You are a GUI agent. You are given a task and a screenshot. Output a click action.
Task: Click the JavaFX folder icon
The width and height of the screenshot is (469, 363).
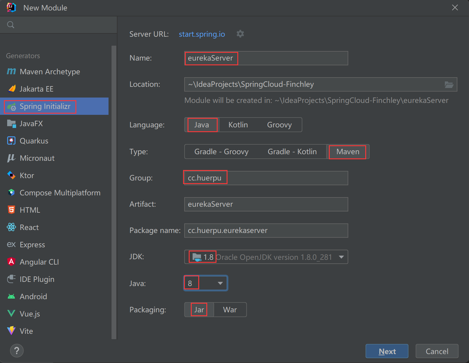(x=11, y=123)
